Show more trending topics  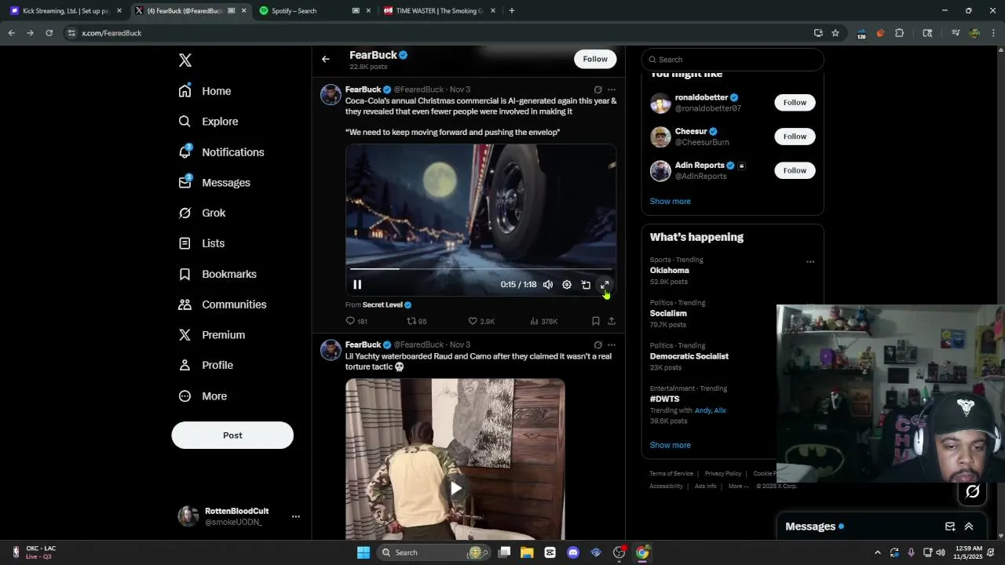(x=670, y=445)
